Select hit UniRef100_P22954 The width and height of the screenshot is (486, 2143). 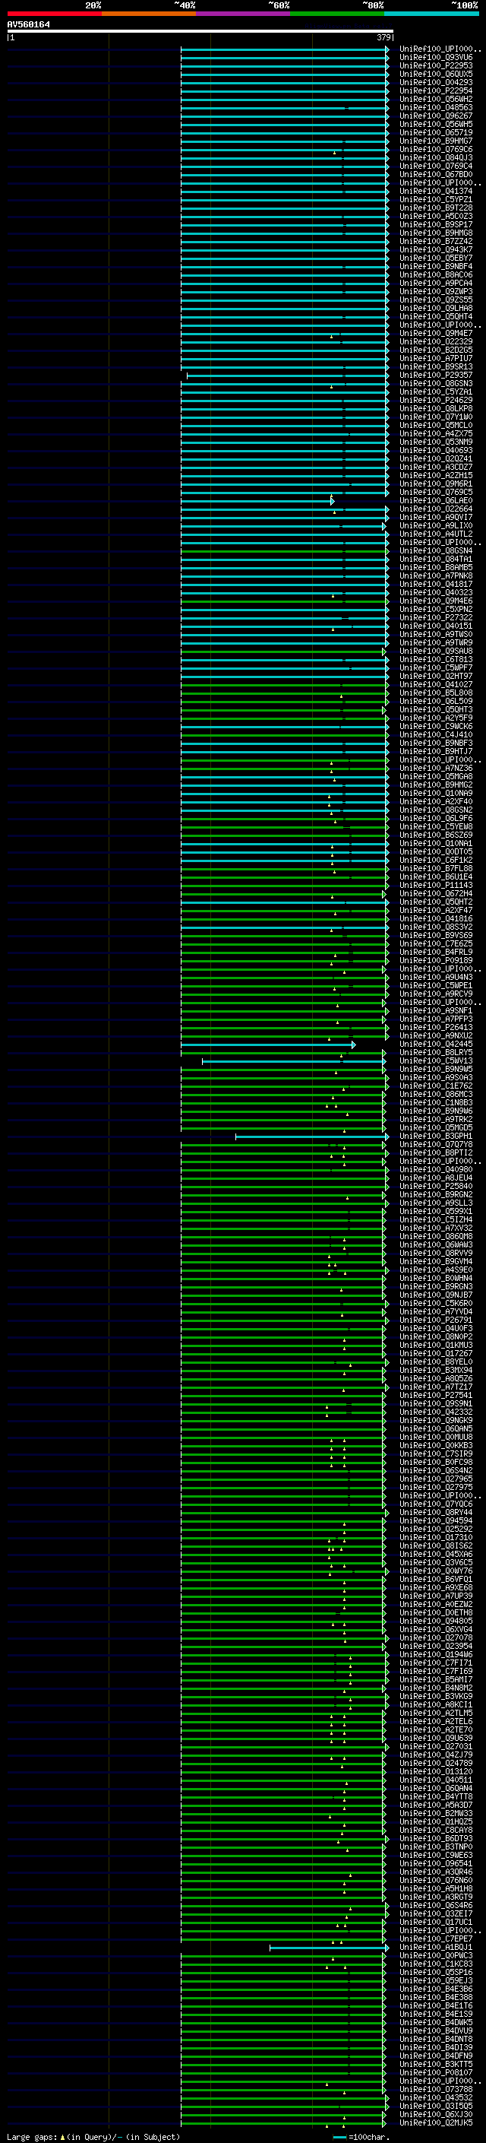[x=435, y=90]
